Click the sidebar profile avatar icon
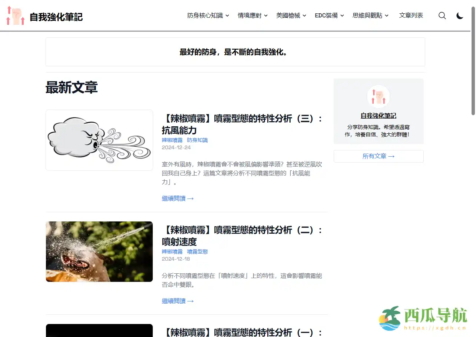 (x=378, y=96)
